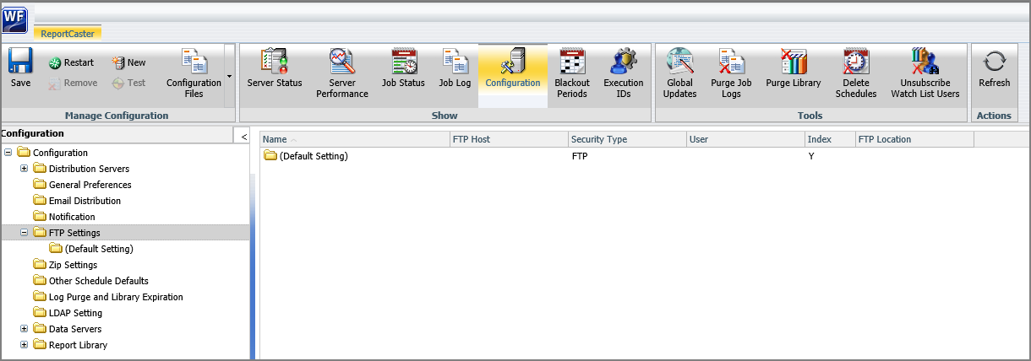Viewport: 1031px width, 361px height.
Task: Select Report Library in tree
Action: 70,345
